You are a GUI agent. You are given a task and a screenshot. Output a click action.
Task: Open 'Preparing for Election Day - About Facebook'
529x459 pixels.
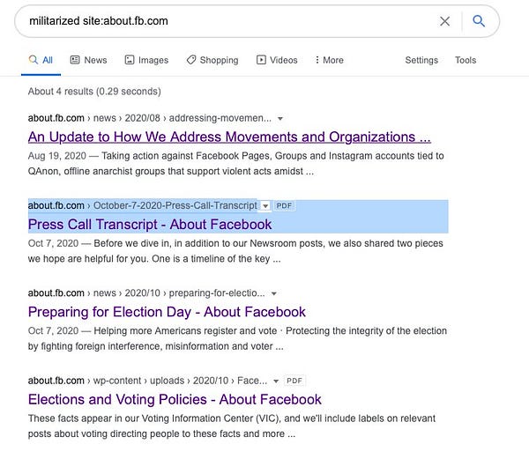(167, 312)
